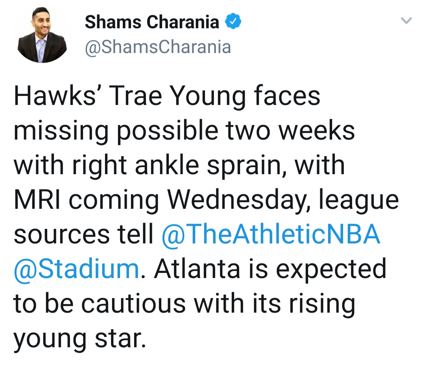Click the blue verified badge icon

point(233,22)
